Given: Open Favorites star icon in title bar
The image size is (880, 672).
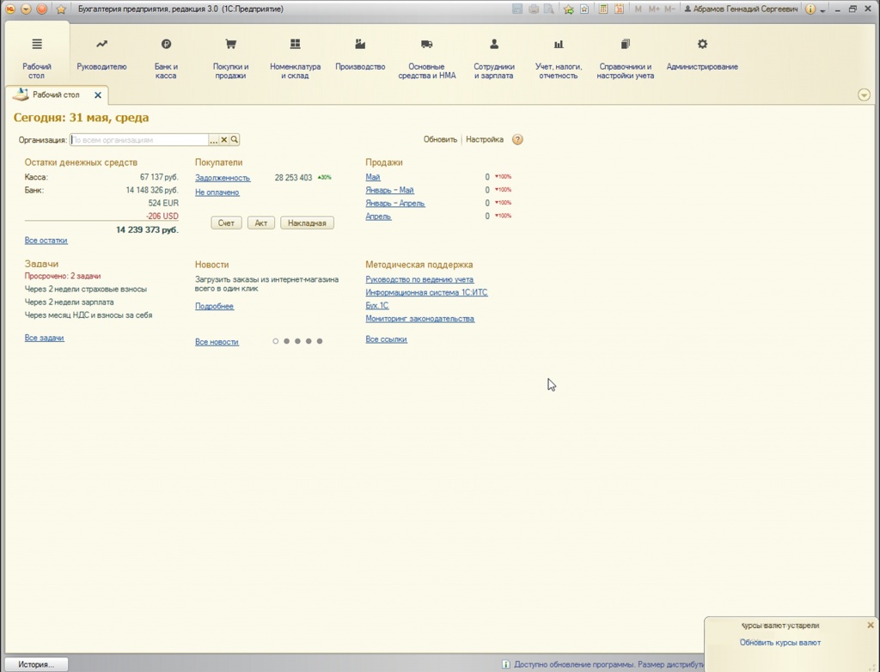Looking at the screenshot, I should click(x=61, y=9).
